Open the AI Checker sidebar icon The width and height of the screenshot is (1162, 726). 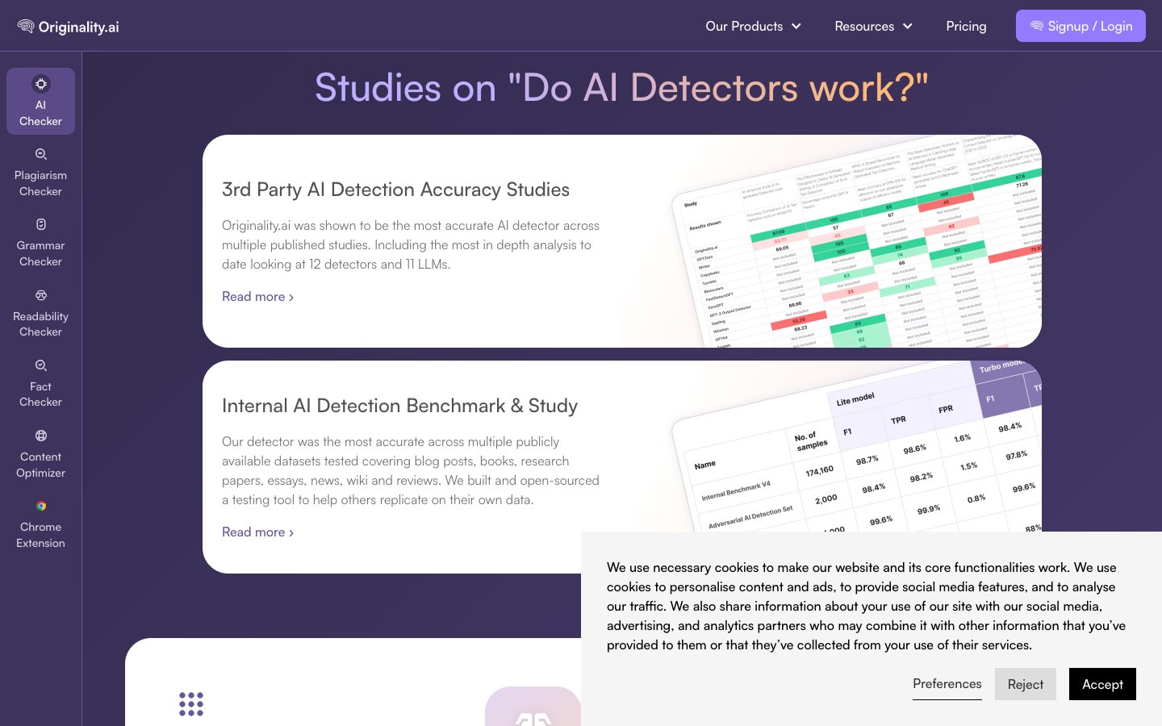tap(40, 84)
